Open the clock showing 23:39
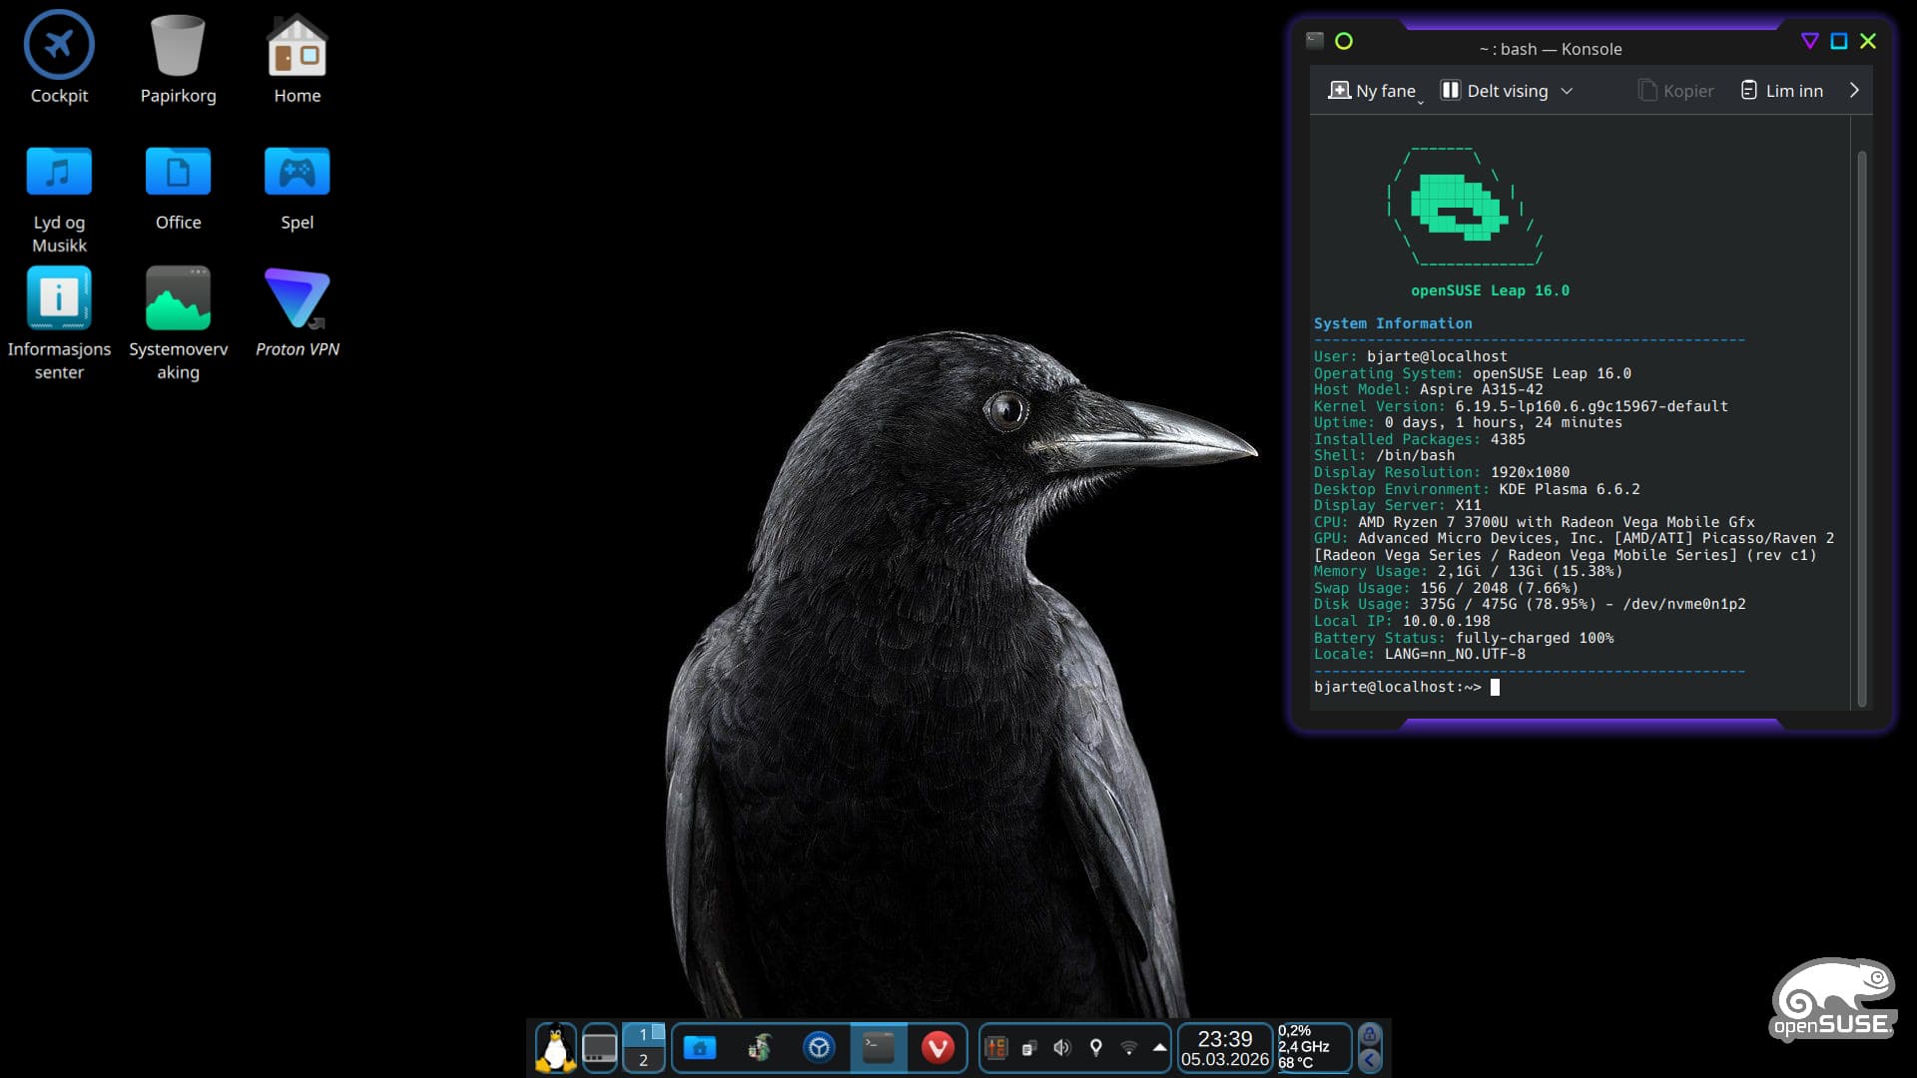 click(x=1224, y=1048)
